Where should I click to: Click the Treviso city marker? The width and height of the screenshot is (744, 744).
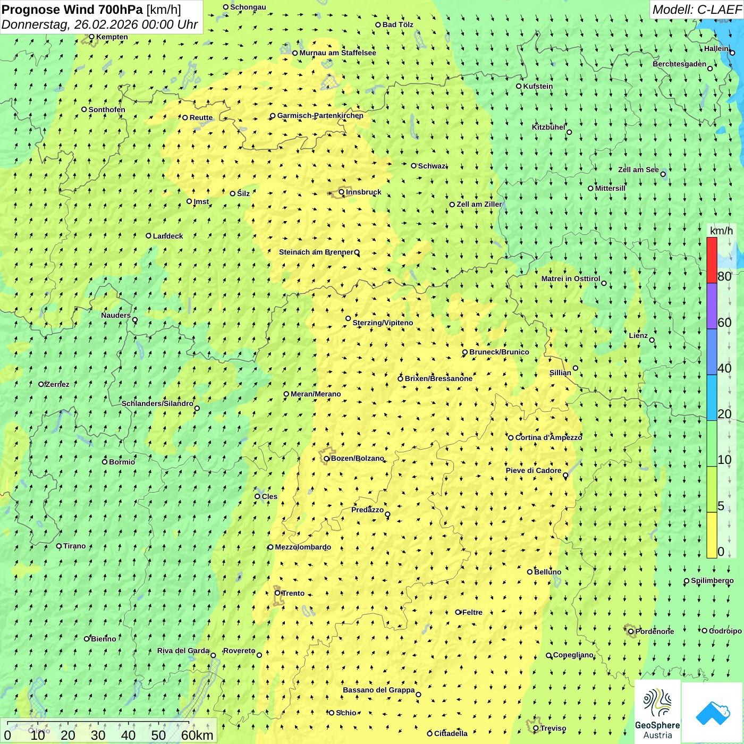point(536,729)
